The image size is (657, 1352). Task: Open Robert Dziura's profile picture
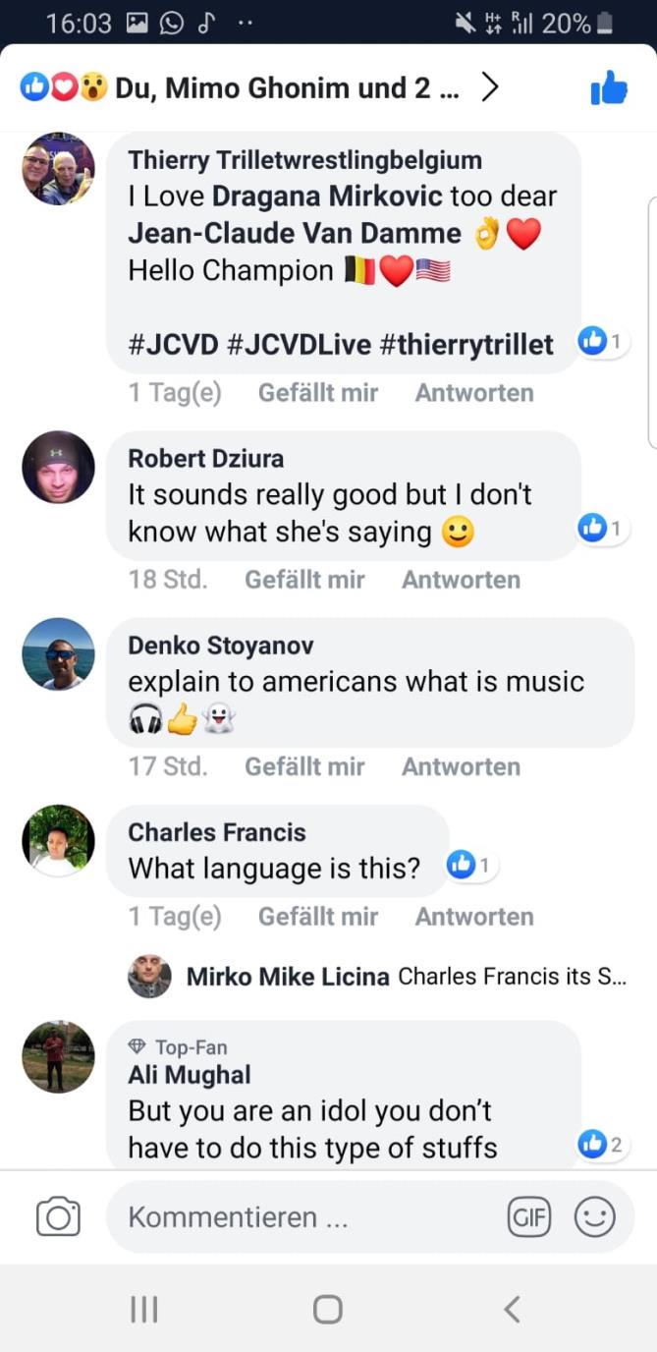pyautogui.click(x=58, y=467)
